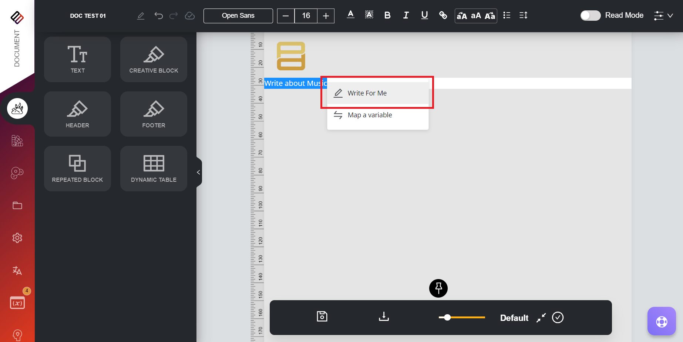Expand the settings sliders dropdown at top right

(663, 16)
